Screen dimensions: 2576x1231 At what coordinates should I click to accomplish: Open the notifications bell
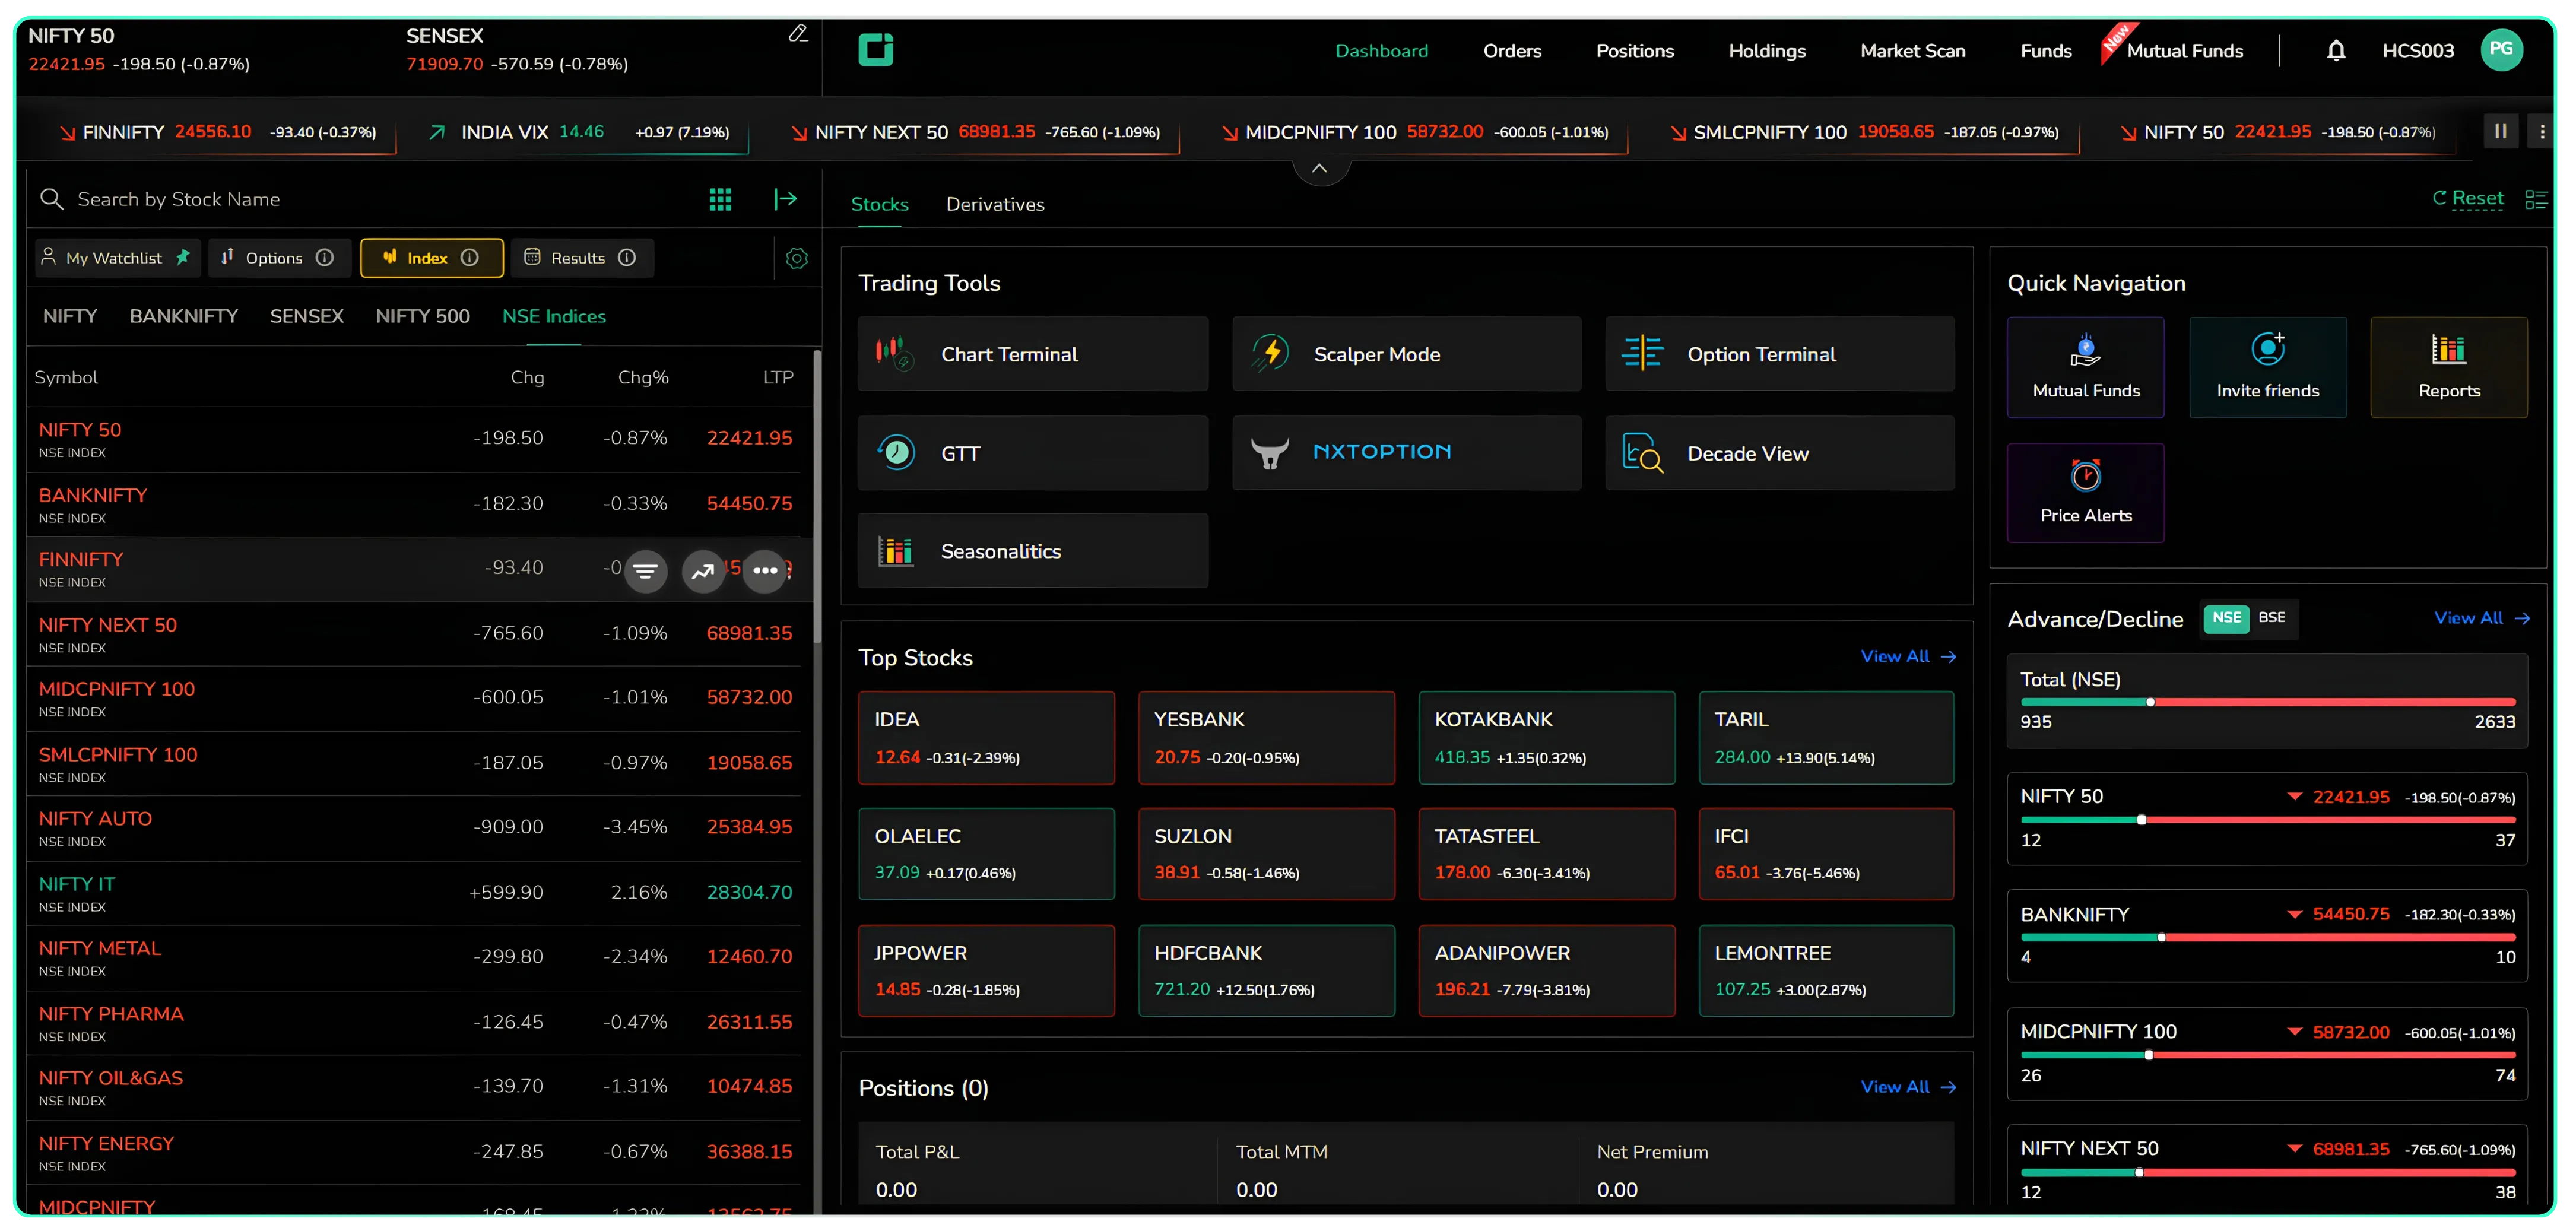(2335, 50)
